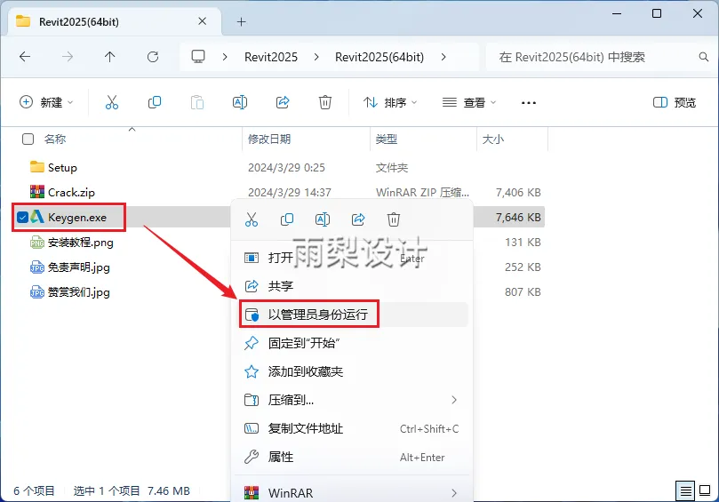719x502 pixels.
Task: Choose 共享 in context menu
Action: coord(352,286)
